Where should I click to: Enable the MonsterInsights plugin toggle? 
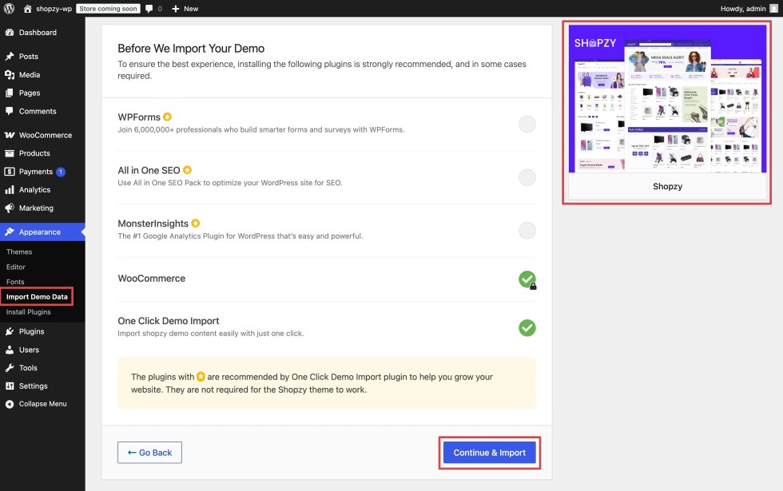(x=527, y=231)
